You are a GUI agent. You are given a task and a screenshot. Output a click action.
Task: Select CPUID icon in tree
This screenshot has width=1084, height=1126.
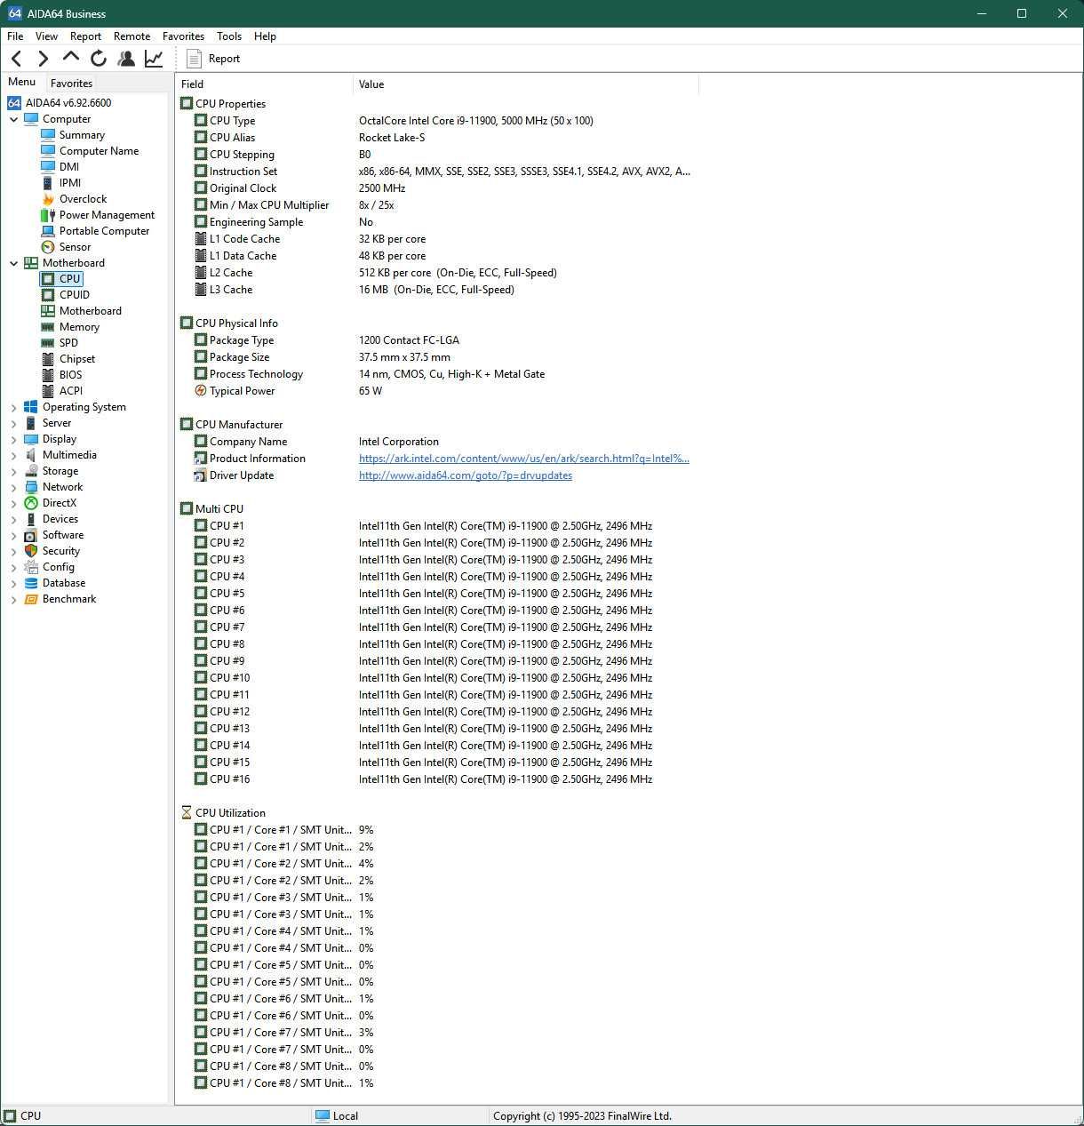coord(48,295)
